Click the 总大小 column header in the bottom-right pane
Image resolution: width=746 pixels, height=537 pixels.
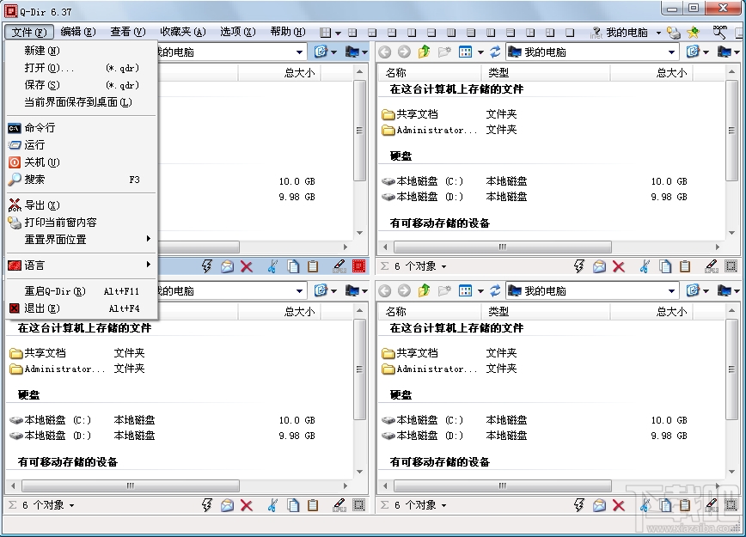point(651,312)
